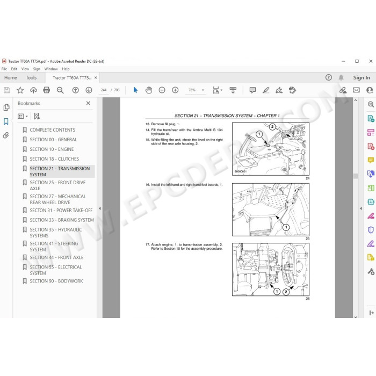Share a link to file
The image size is (376, 376).
(343, 90)
